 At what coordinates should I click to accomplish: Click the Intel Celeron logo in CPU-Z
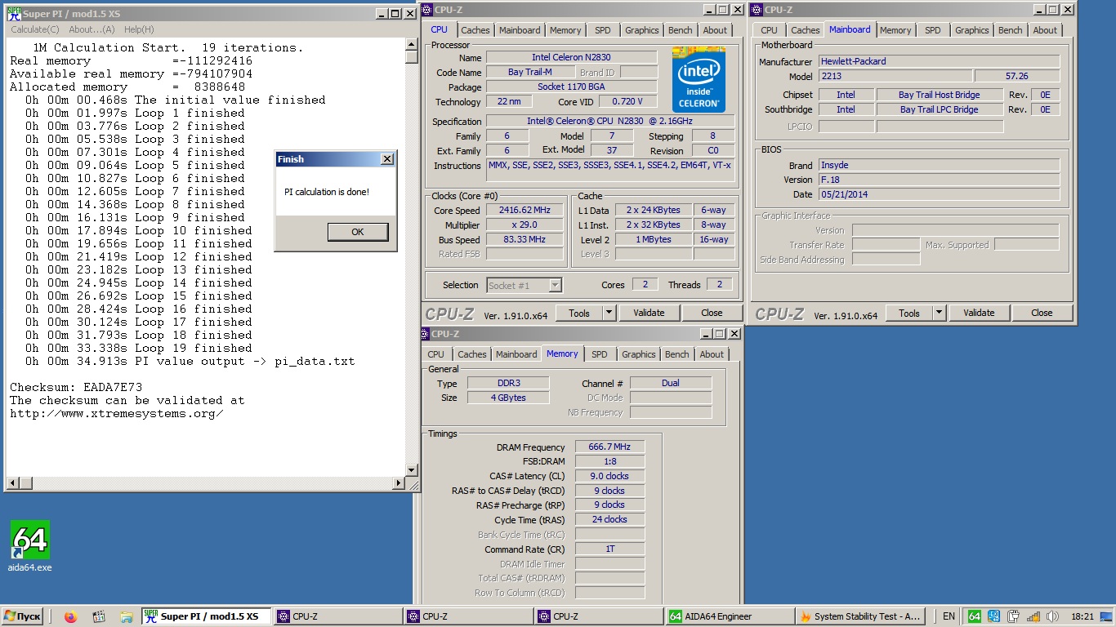pyautogui.click(x=699, y=79)
